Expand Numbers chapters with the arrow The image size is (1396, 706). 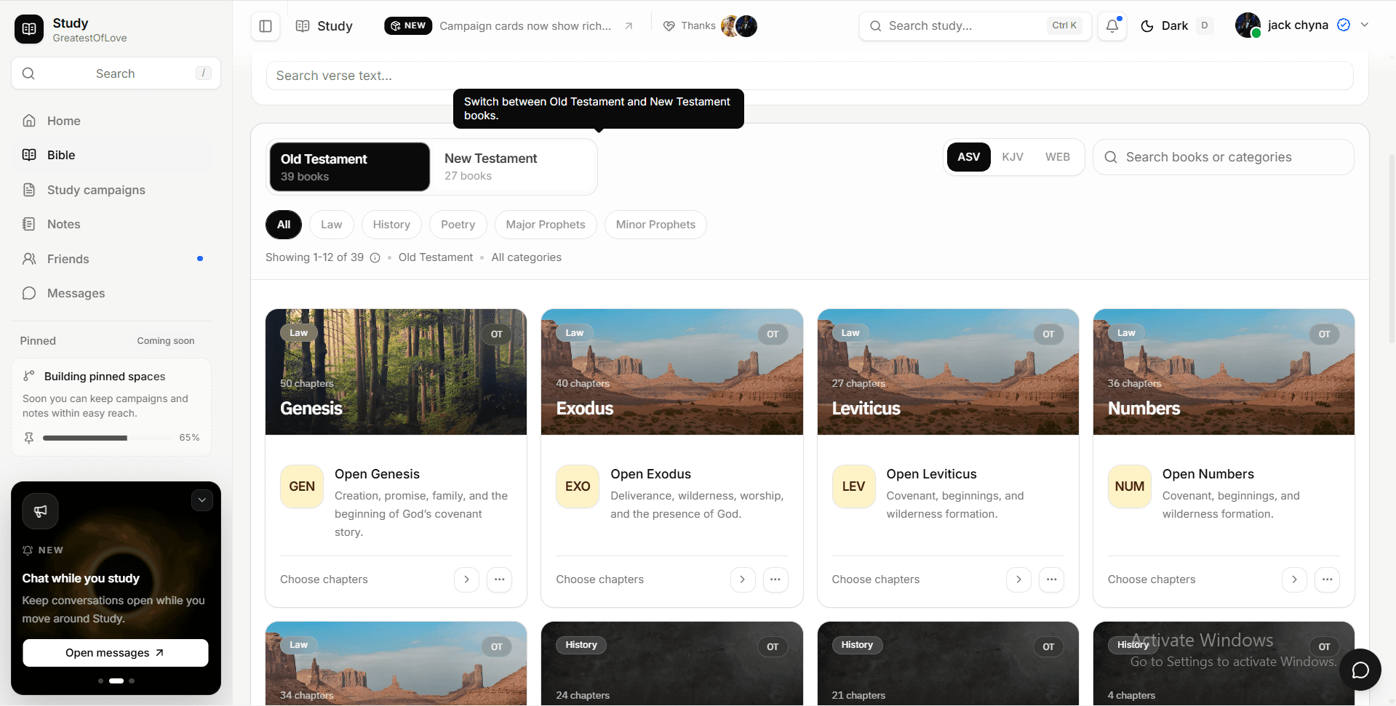click(1295, 579)
